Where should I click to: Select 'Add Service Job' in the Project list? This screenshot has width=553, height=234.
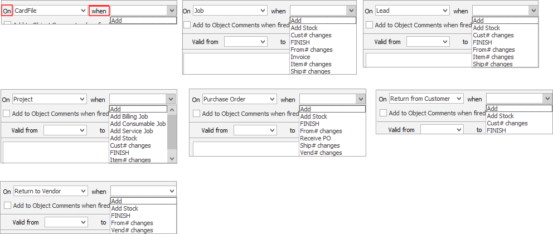pyautogui.click(x=138, y=131)
